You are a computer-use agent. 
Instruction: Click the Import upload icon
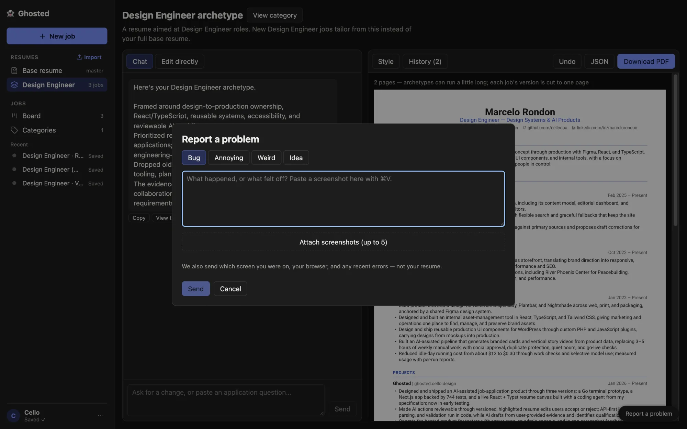(x=79, y=57)
